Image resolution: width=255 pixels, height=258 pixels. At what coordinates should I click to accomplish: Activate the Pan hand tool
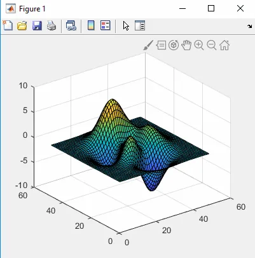(x=186, y=45)
